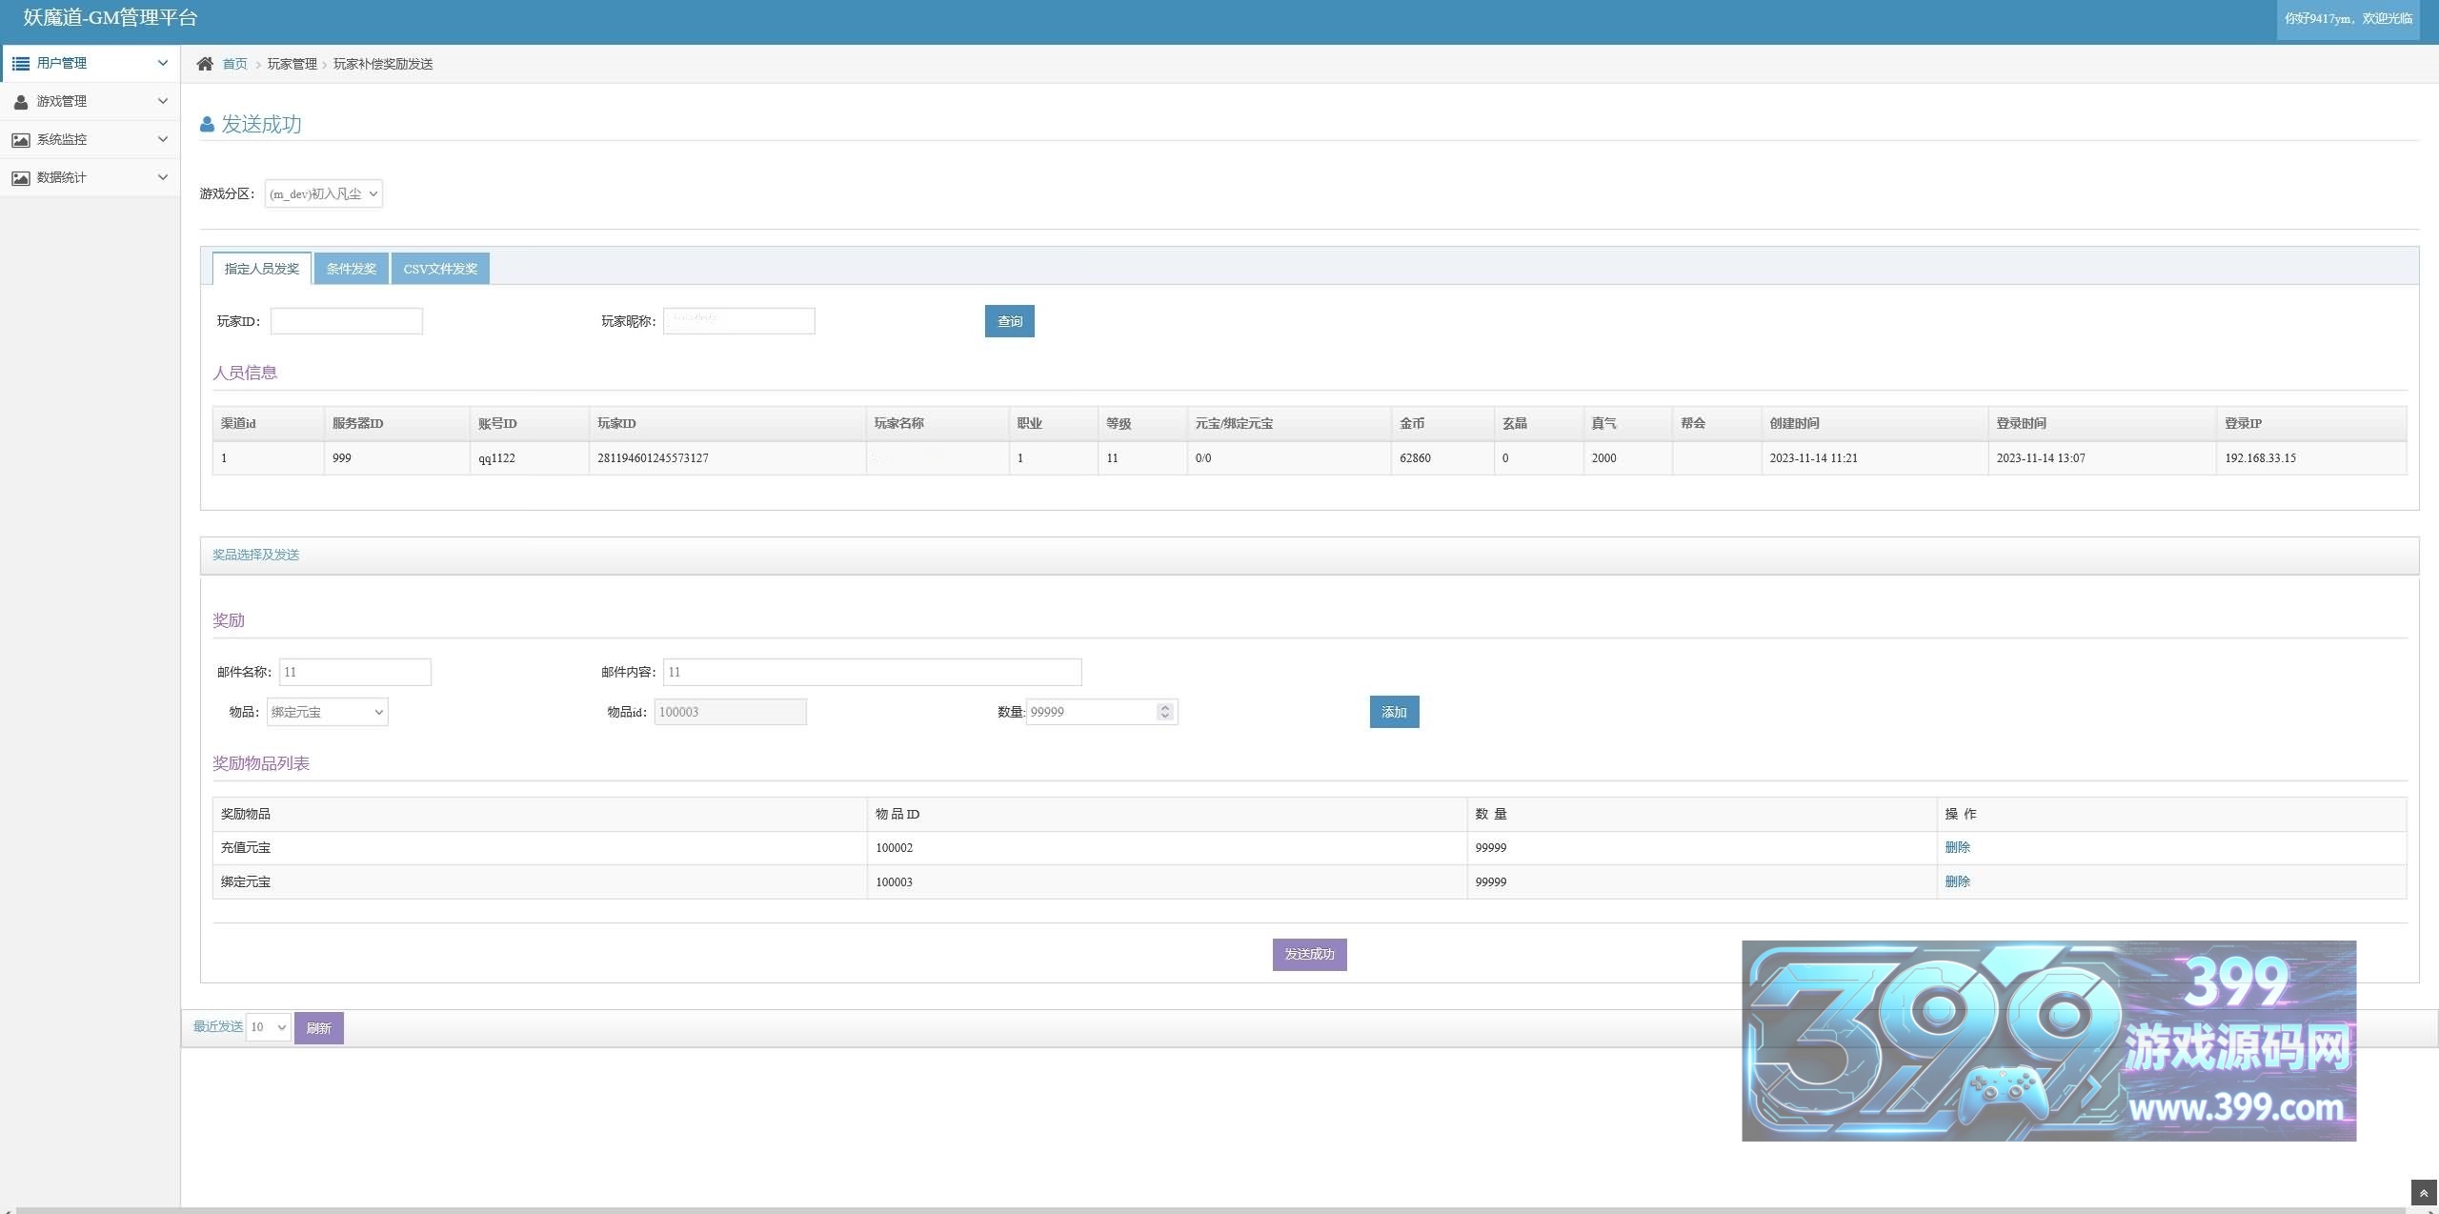Click the 用户管理 list icon in sidebar
Viewport: 2439px width, 1214px height.
(x=20, y=63)
